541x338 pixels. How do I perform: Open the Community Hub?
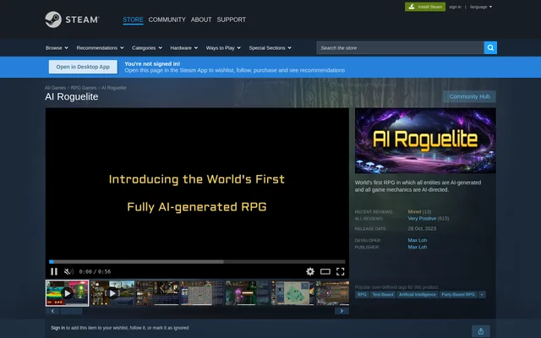coord(469,96)
